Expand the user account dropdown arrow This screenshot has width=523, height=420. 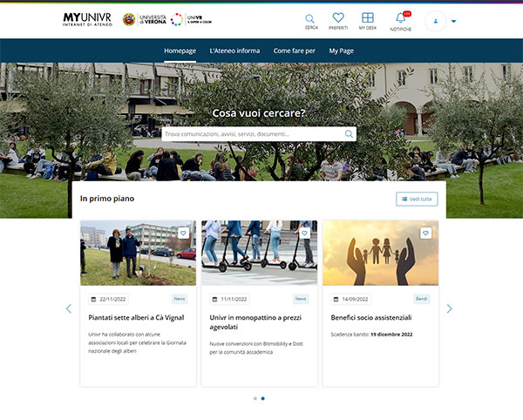[x=454, y=21]
